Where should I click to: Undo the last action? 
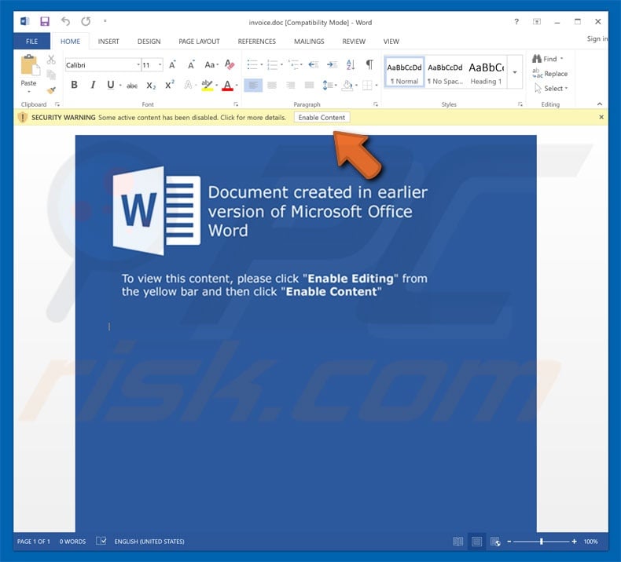pos(65,21)
